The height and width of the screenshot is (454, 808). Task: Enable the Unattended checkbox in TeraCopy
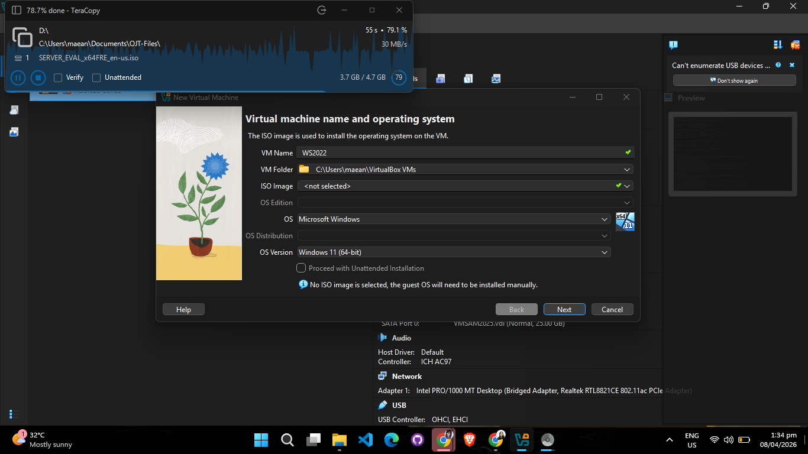click(x=96, y=77)
